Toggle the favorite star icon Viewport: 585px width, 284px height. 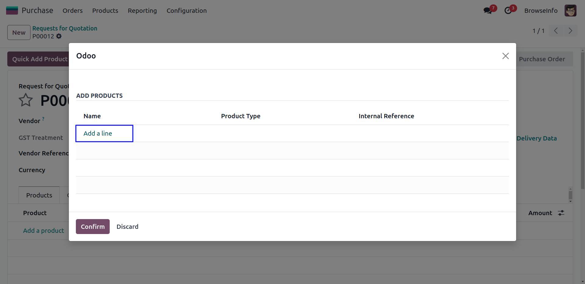click(x=26, y=100)
